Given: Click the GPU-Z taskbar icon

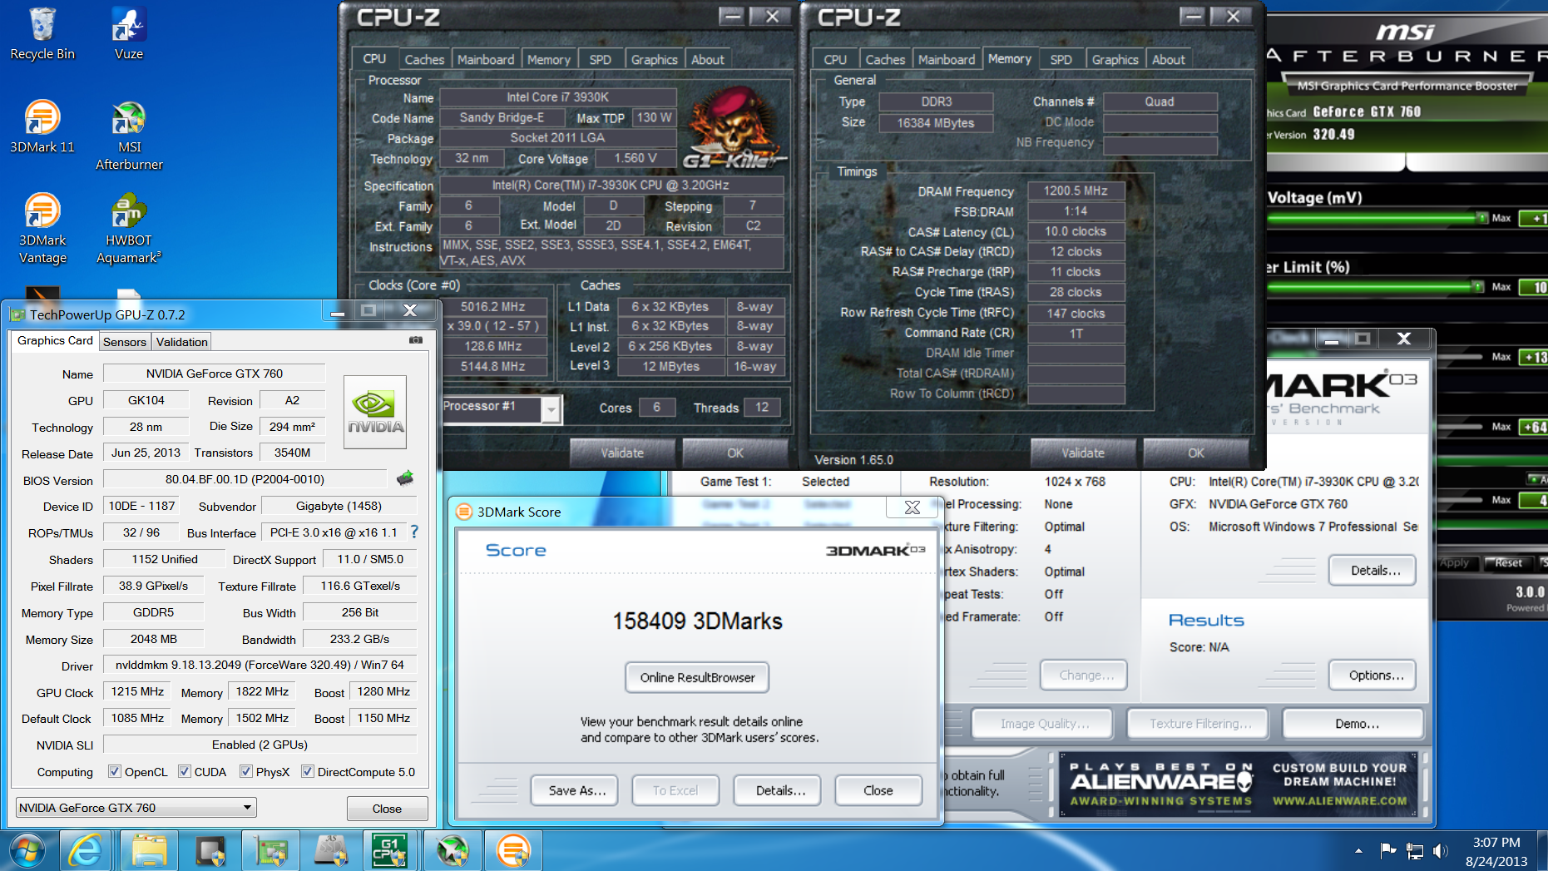Looking at the screenshot, I should click(270, 850).
